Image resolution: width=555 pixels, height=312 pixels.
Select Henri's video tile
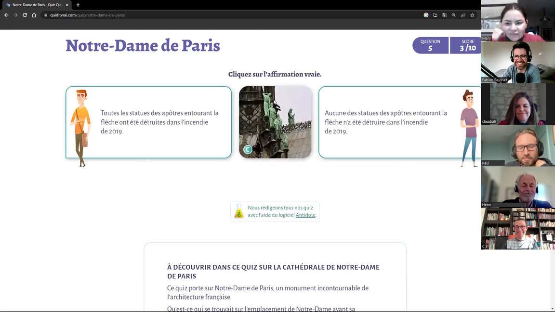518,187
